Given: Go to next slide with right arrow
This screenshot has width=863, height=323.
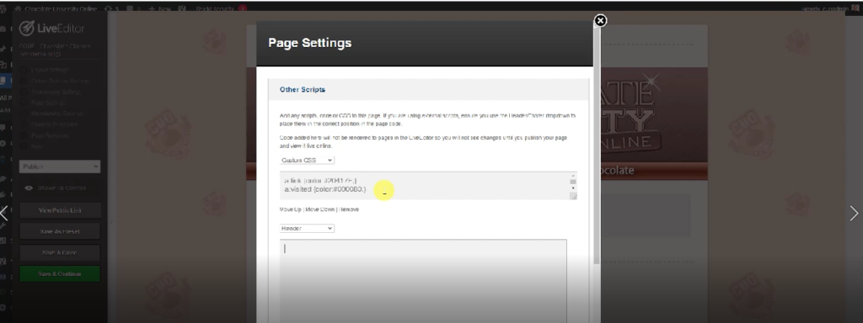Looking at the screenshot, I should coord(854,213).
